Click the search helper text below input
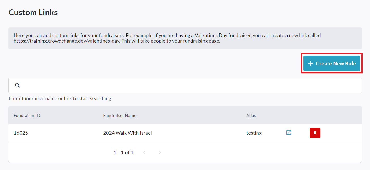This screenshot has height=170, width=370. (x=60, y=98)
